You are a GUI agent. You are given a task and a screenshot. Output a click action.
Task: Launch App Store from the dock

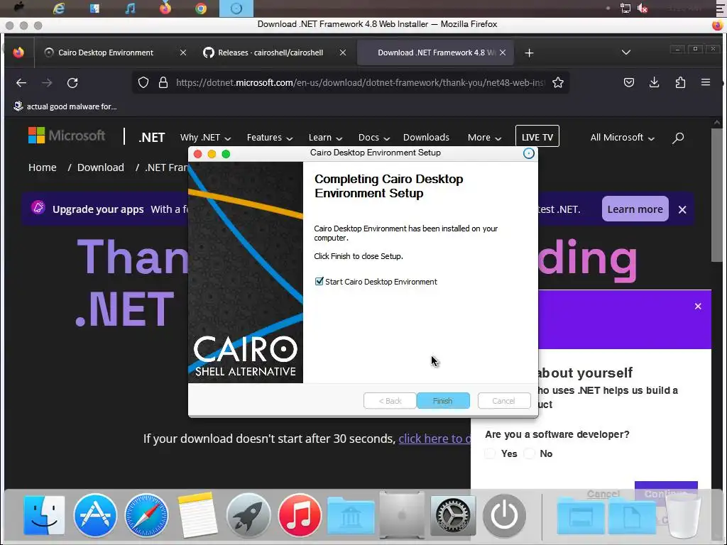pos(95,515)
